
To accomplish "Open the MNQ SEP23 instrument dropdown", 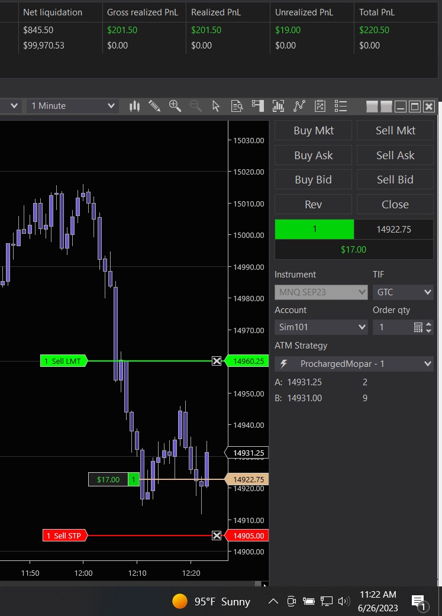I will click(x=321, y=292).
